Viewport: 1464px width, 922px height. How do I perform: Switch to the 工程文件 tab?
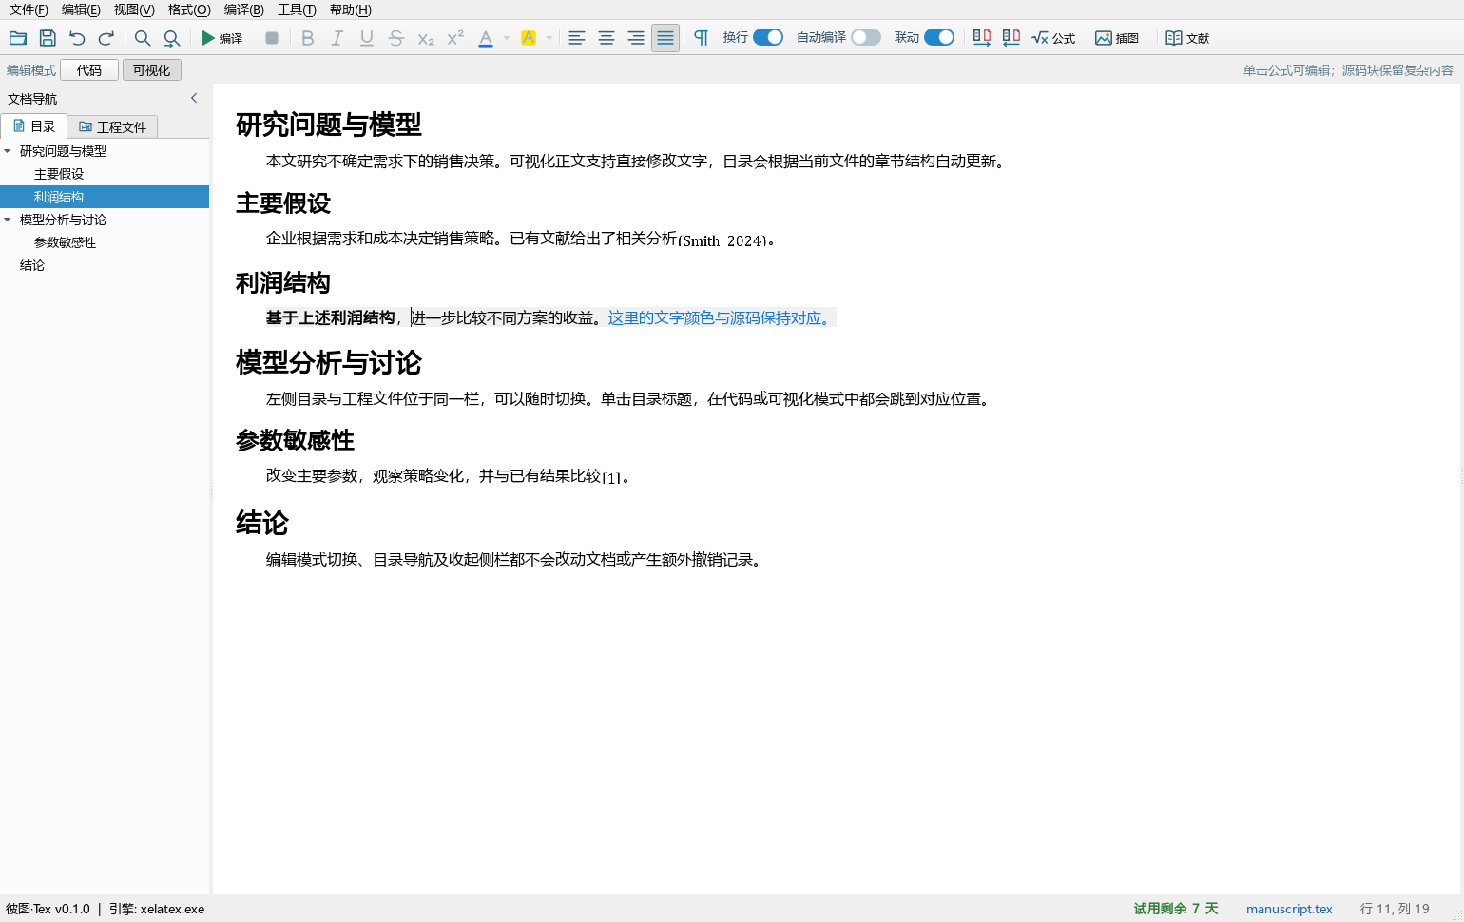coord(112,126)
